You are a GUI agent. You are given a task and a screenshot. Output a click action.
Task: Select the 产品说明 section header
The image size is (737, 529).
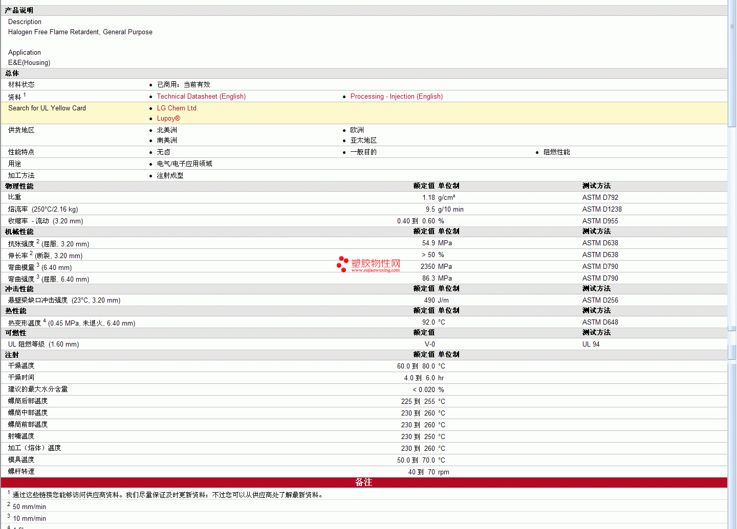click(19, 11)
